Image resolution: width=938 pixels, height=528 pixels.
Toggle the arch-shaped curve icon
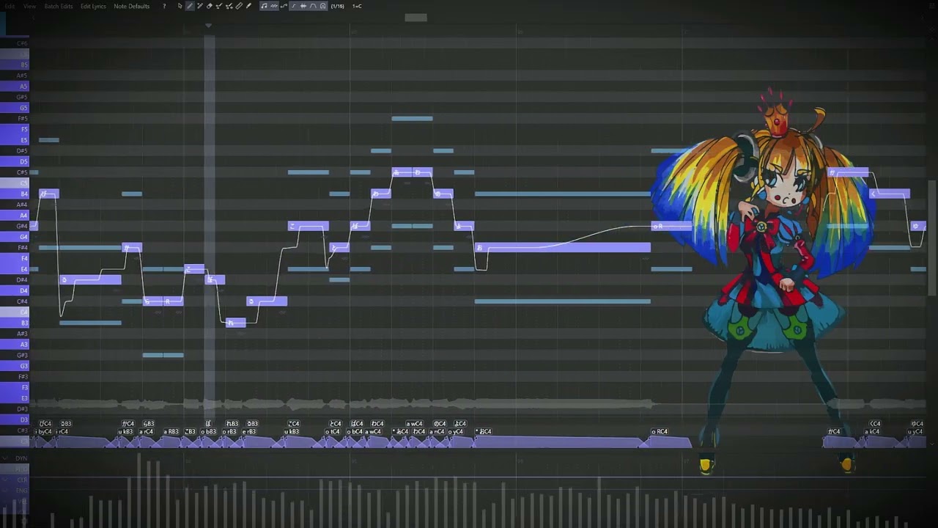(313, 6)
